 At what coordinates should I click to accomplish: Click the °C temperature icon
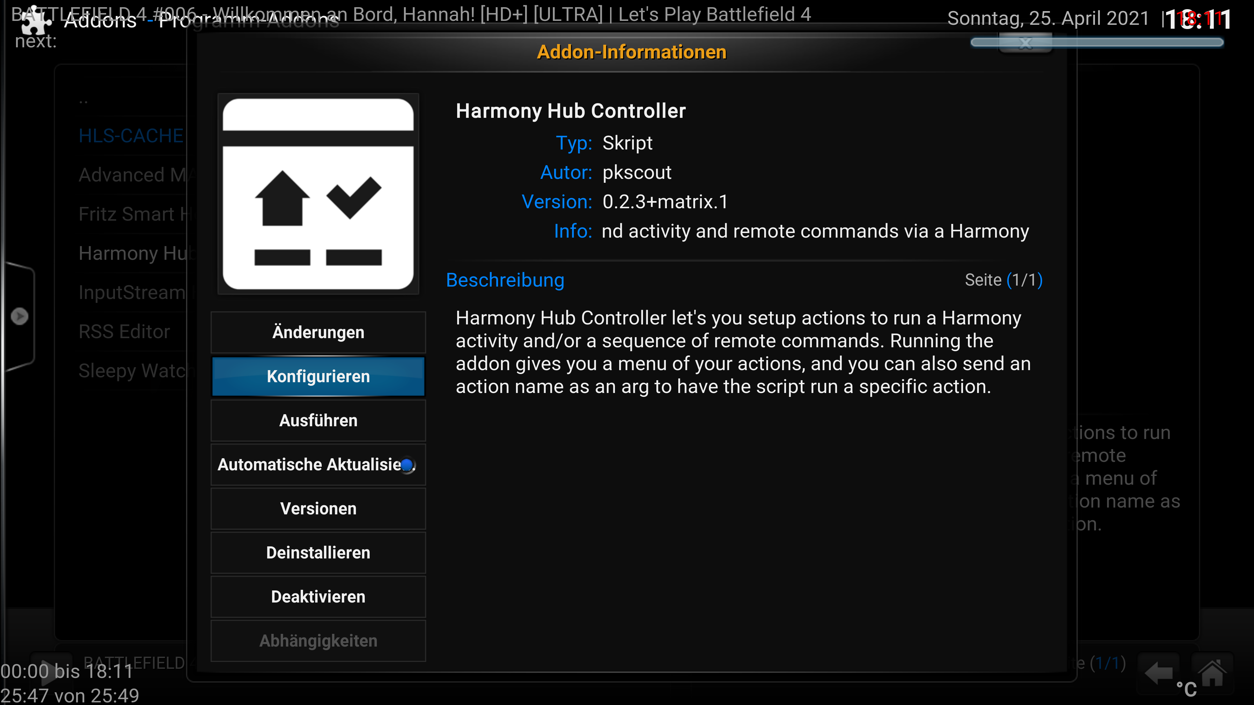tap(1186, 689)
